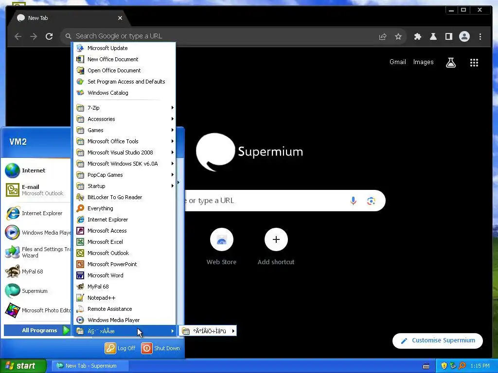Open the Web Store shortcut
The image size is (498, 373).
coord(221,246)
